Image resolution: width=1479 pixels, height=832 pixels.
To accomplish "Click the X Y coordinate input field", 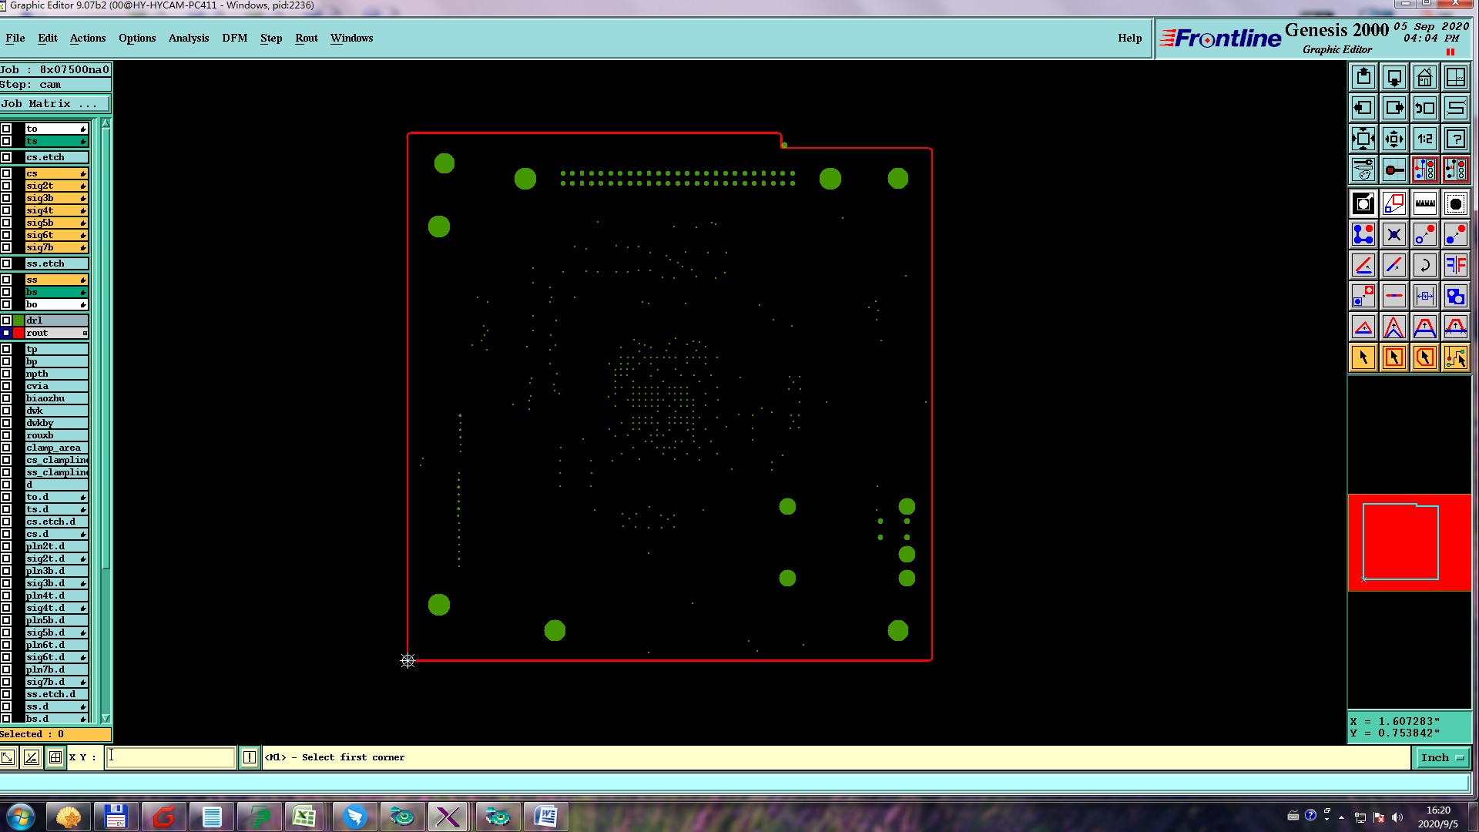I will click(x=169, y=757).
